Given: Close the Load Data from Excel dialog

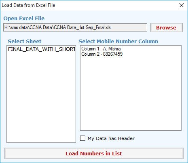Looking at the screenshot, I should (182, 5).
